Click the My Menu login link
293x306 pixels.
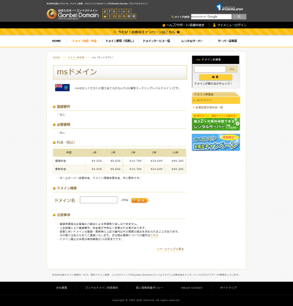point(230,25)
